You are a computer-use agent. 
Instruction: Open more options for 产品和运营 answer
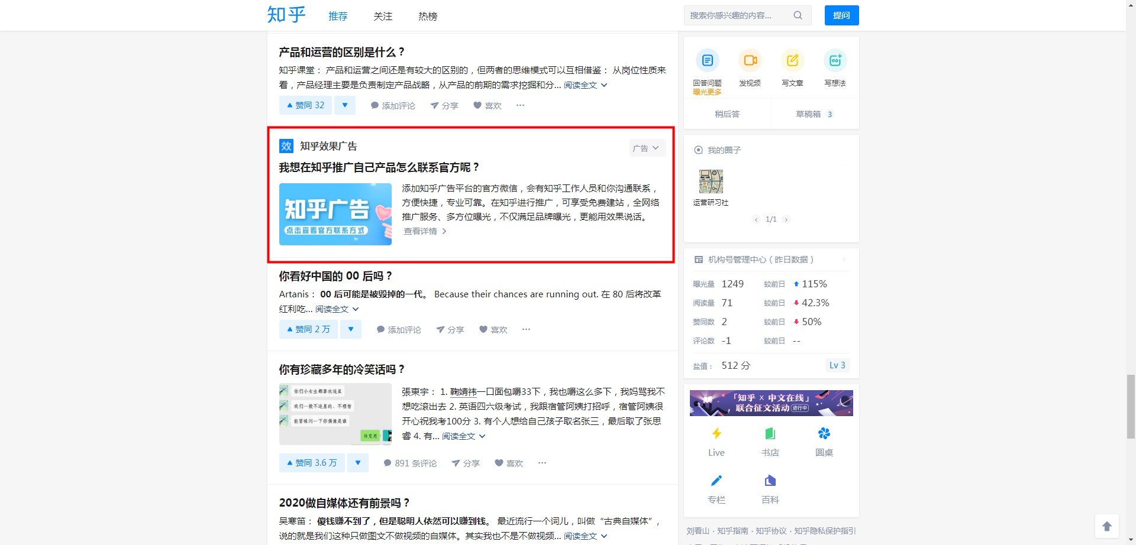pos(520,105)
